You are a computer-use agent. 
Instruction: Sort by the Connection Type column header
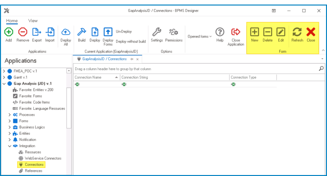coord(253,77)
